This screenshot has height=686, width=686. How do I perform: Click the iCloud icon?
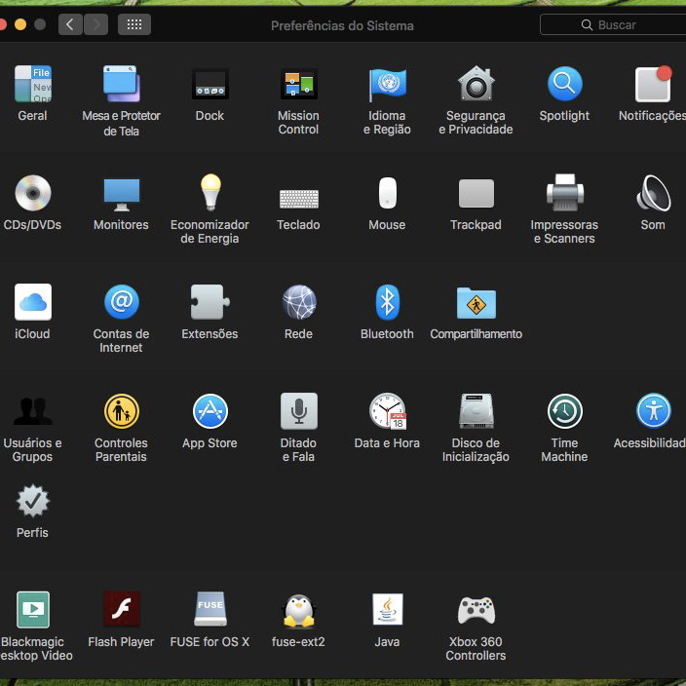click(32, 303)
